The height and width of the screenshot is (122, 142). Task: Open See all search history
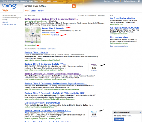[x=5, y=22]
